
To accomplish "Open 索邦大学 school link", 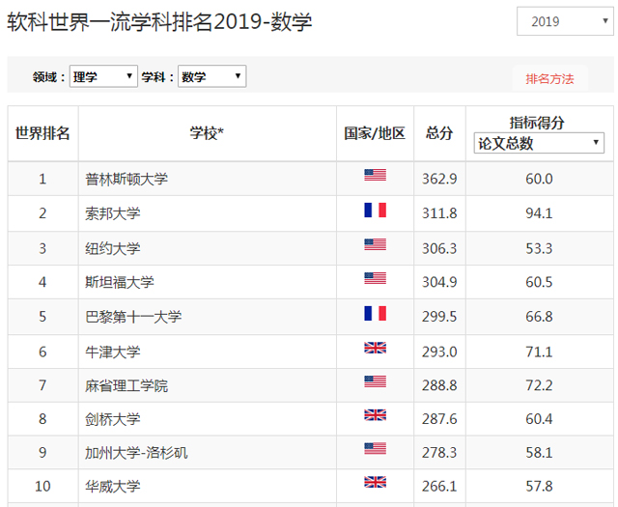I will (113, 213).
